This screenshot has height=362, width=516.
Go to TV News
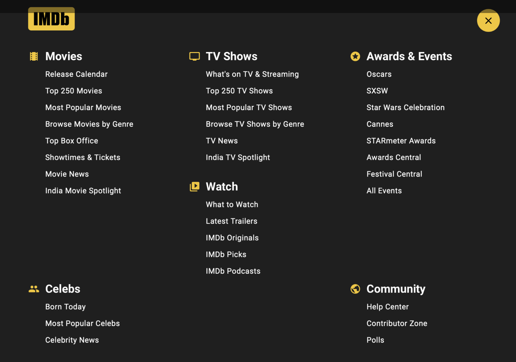coord(222,141)
